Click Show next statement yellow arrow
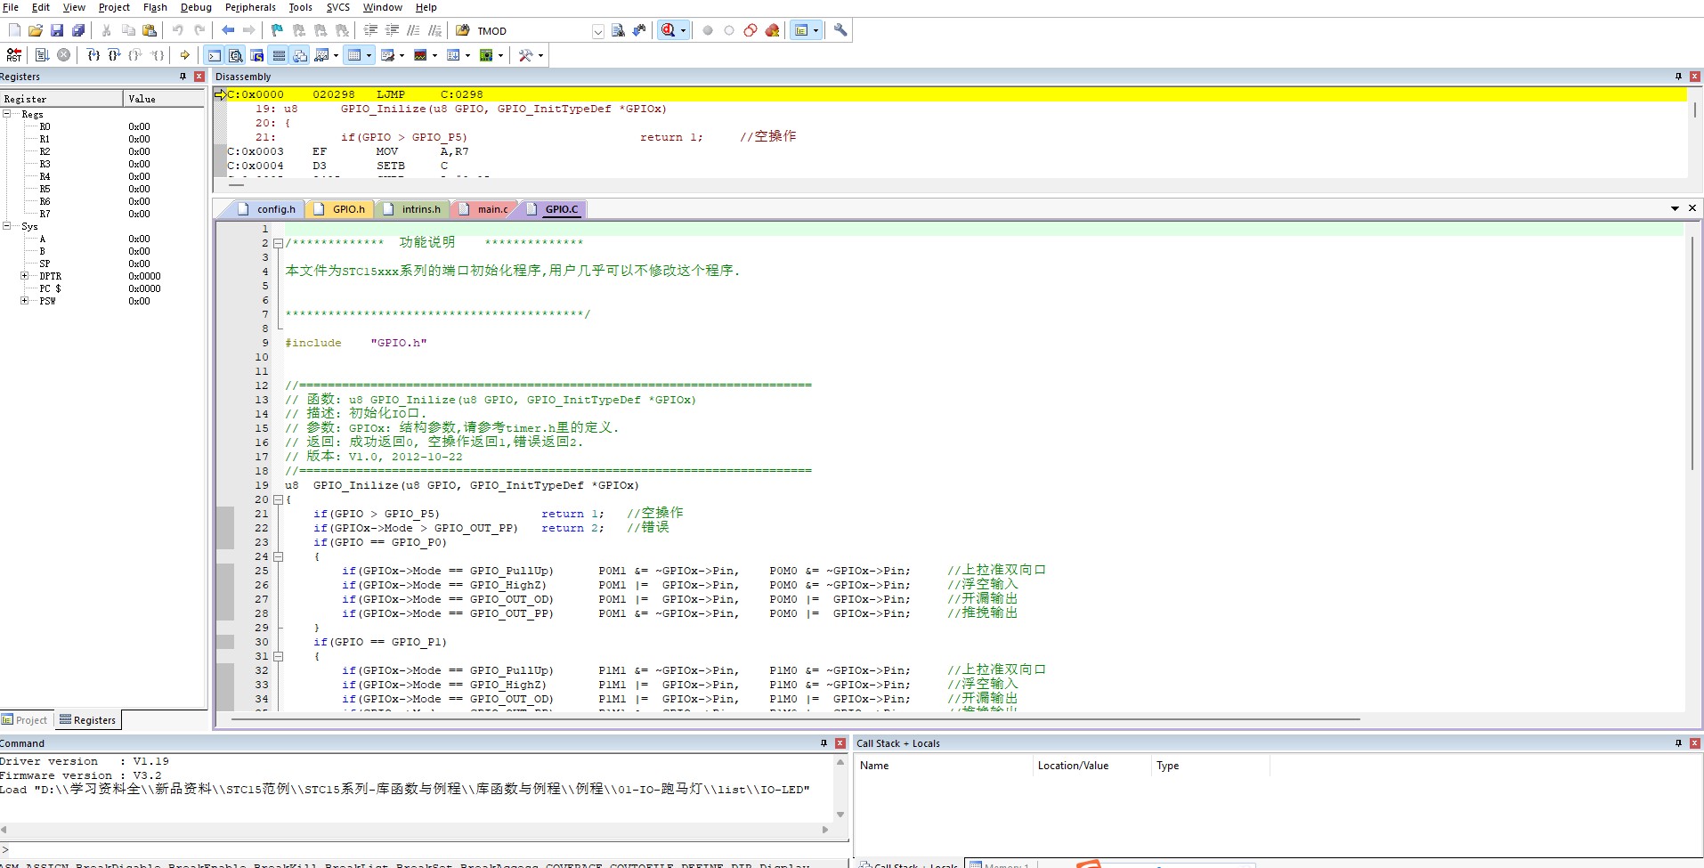The width and height of the screenshot is (1704, 868). (184, 55)
